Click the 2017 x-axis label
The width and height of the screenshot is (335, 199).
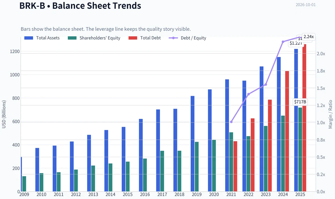pyautogui.click(x=162, y=194)
